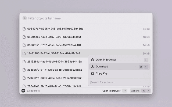
Task: Click the Download arrow icon
Action: click(92, 67)
